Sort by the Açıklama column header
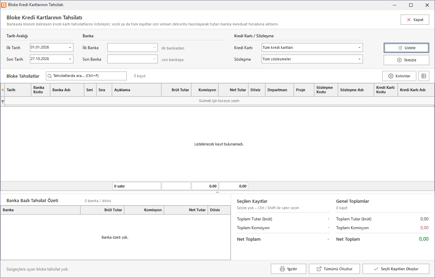The width and height of the screenshot is (435, 278). 137,90
